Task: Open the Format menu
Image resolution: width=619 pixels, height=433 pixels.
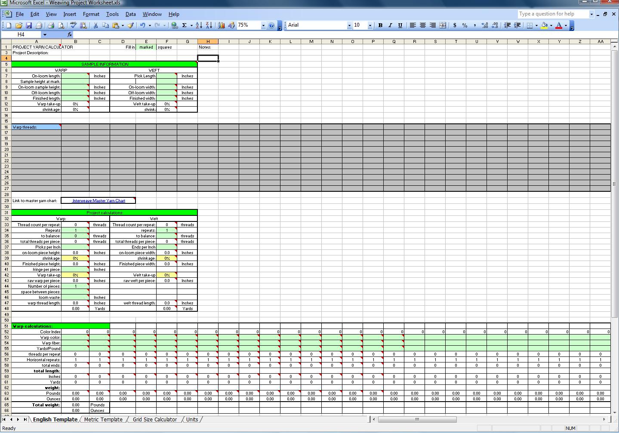Action: 91,14
